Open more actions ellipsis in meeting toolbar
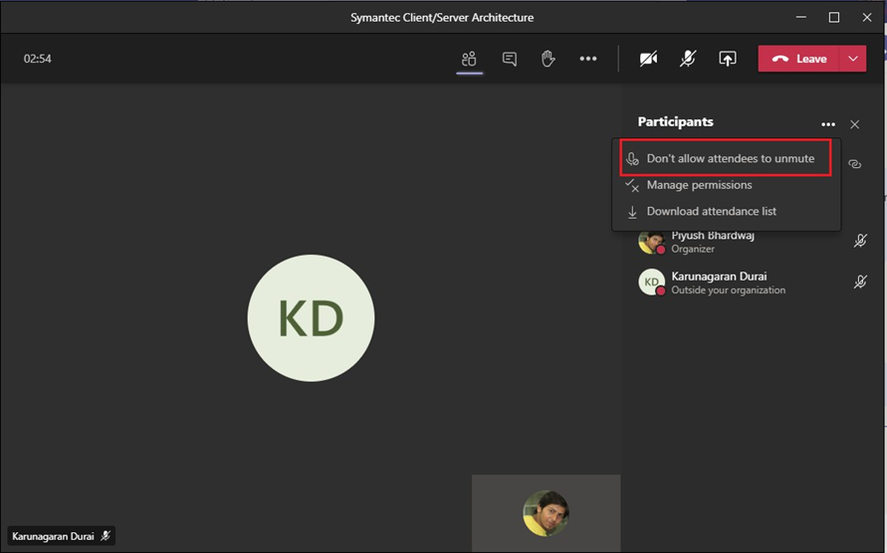Image resolution: width=887 pixels, height=553 pixels. coord(587,59)
